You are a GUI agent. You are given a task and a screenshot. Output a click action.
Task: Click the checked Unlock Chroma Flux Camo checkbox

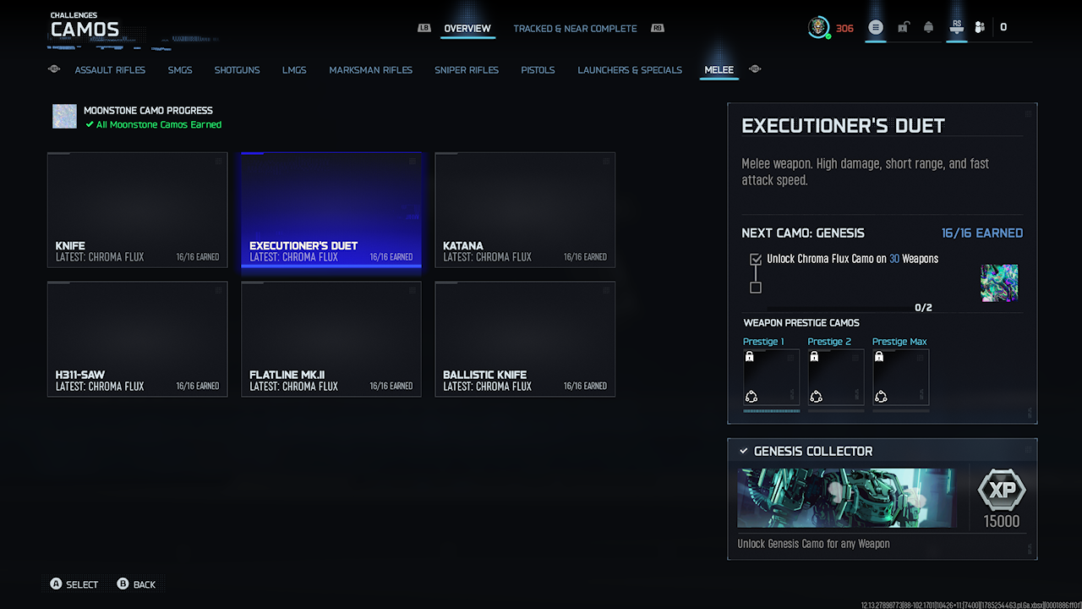756,260
